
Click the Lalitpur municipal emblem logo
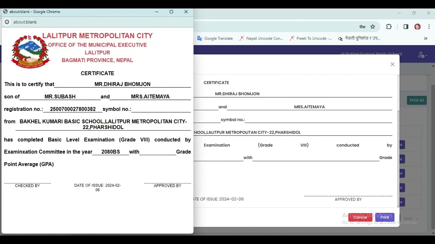30,51
